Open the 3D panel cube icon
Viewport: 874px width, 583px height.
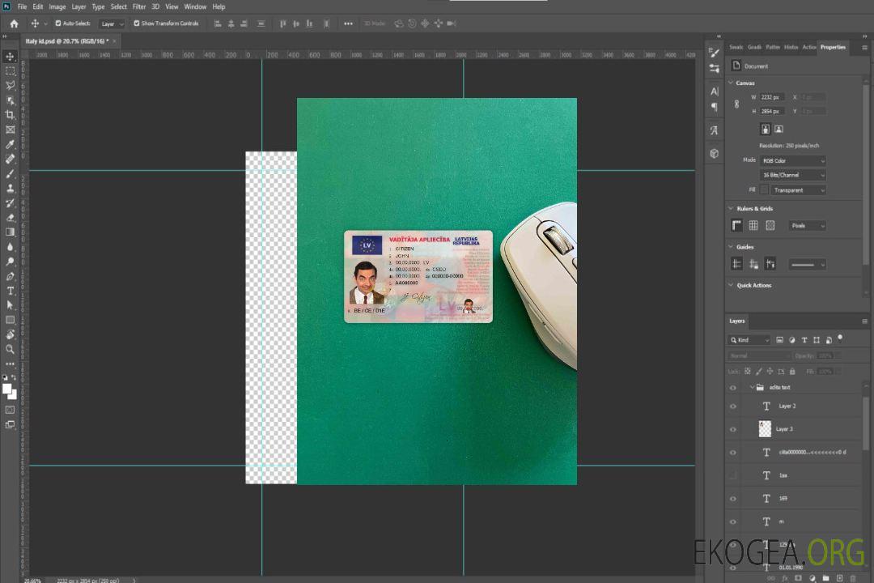[714, 153]
